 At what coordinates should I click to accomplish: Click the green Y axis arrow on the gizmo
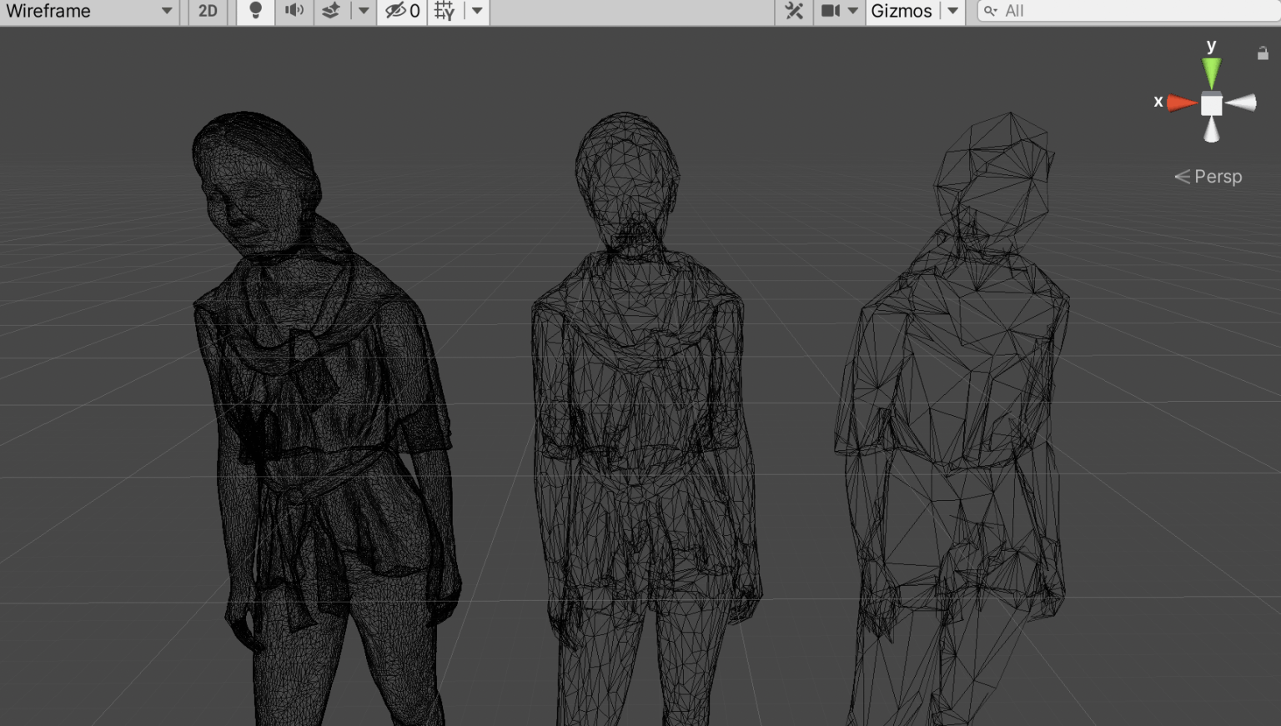(1212, 71)
